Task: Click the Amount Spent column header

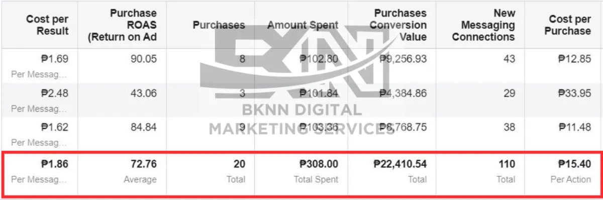Action: (303, 25)
